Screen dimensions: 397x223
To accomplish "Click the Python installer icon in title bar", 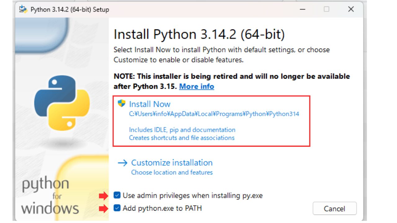I will pos(23,9).
